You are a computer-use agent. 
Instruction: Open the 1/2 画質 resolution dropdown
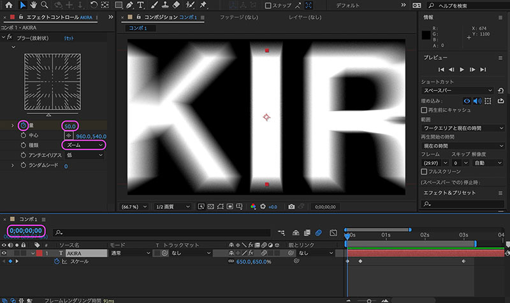pyautogui.click(x=172, y=206)
